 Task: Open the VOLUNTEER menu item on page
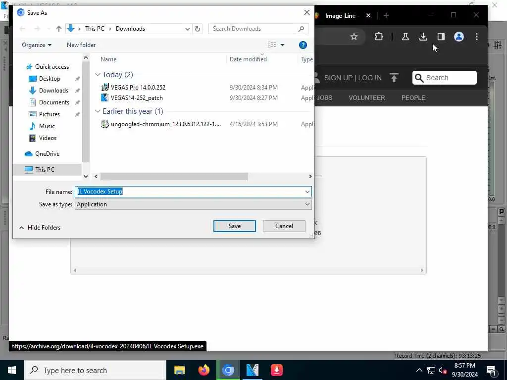pyautogui.click(x=367, y=98)
